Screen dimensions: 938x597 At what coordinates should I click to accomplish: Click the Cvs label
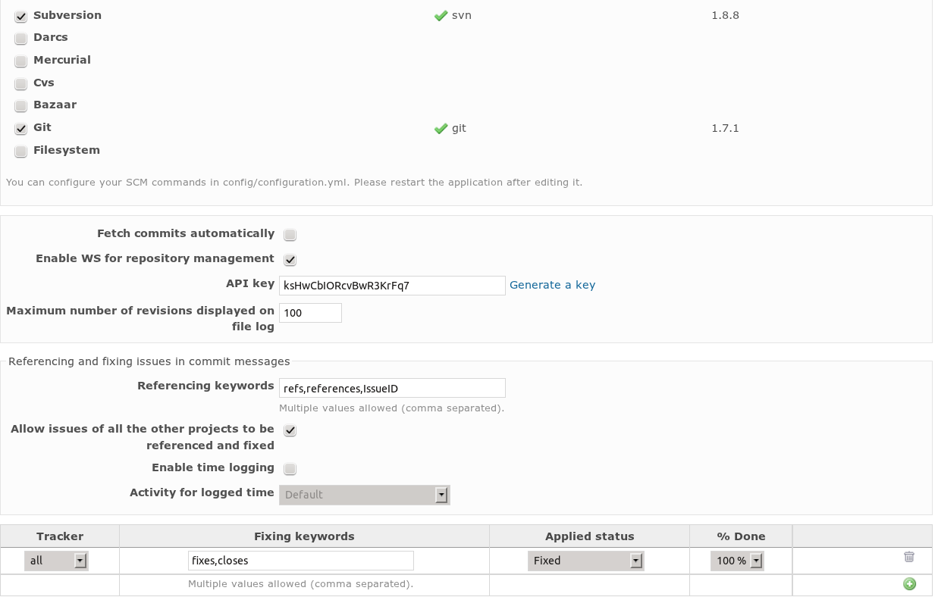(44, 83)
